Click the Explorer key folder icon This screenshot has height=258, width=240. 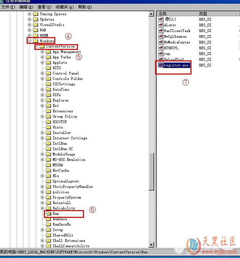click(x=49, y=100)
